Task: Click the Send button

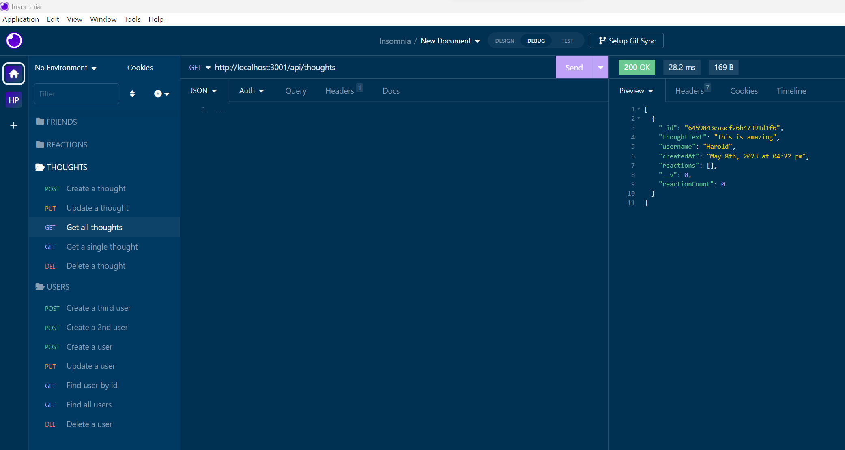Action: (574, 67)
